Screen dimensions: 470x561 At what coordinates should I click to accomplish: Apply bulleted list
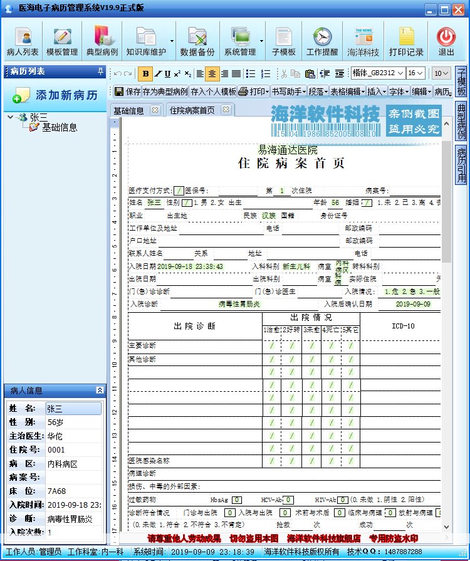(251, 74)
